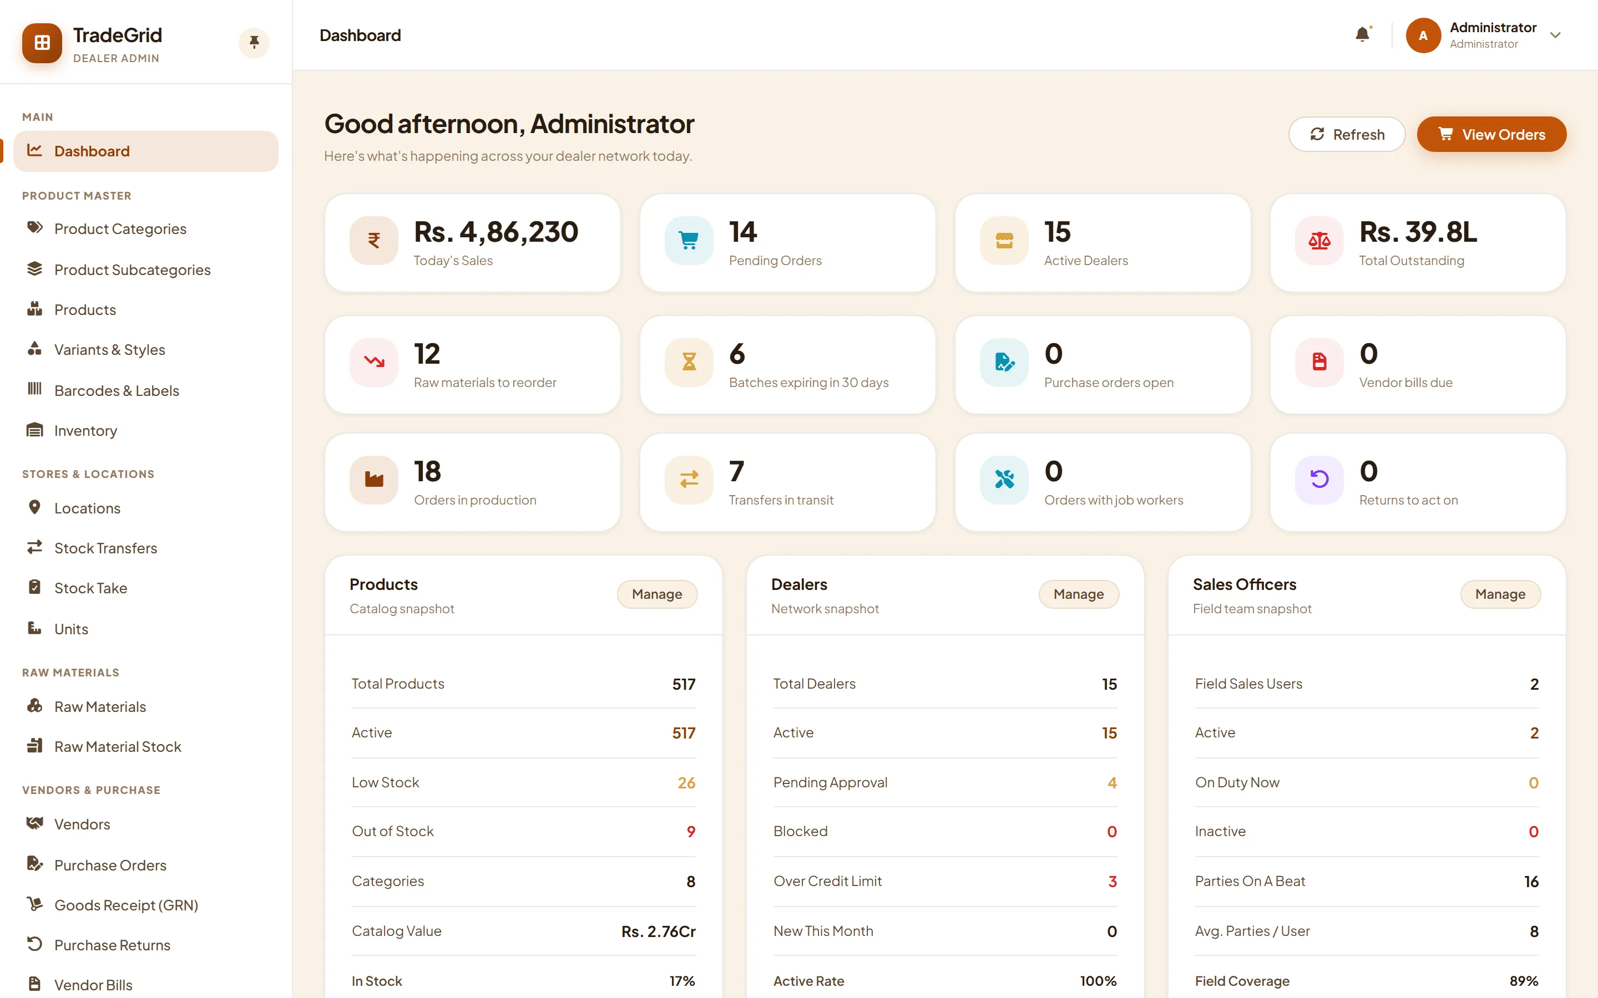Click the Total Outstanding balance-scale icon
Image resolution: width=1598 pixels, height=998 pixels.
pyautogui.click(x=1319, y=241)
